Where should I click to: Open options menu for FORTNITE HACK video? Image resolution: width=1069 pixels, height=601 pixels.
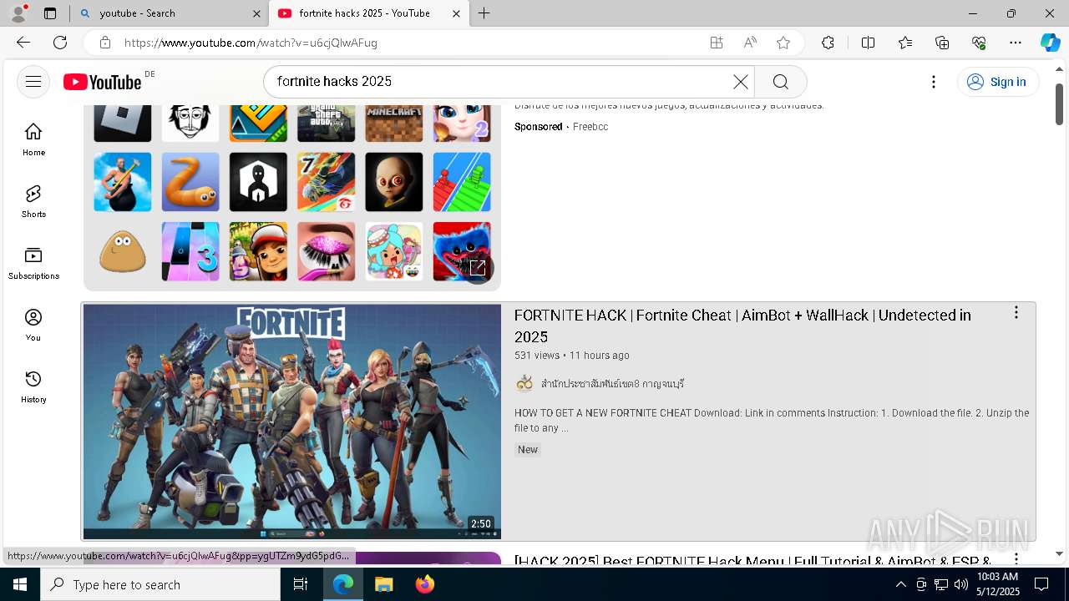pyautogui.click(x=1016, y=312)
